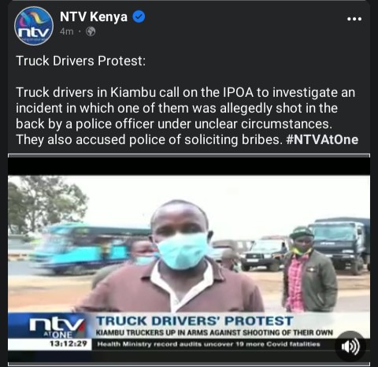The height and width of the screenshot is (367, 378).
Task: Click the post paragraph mentioning IPOA
Action: (187, 116)
